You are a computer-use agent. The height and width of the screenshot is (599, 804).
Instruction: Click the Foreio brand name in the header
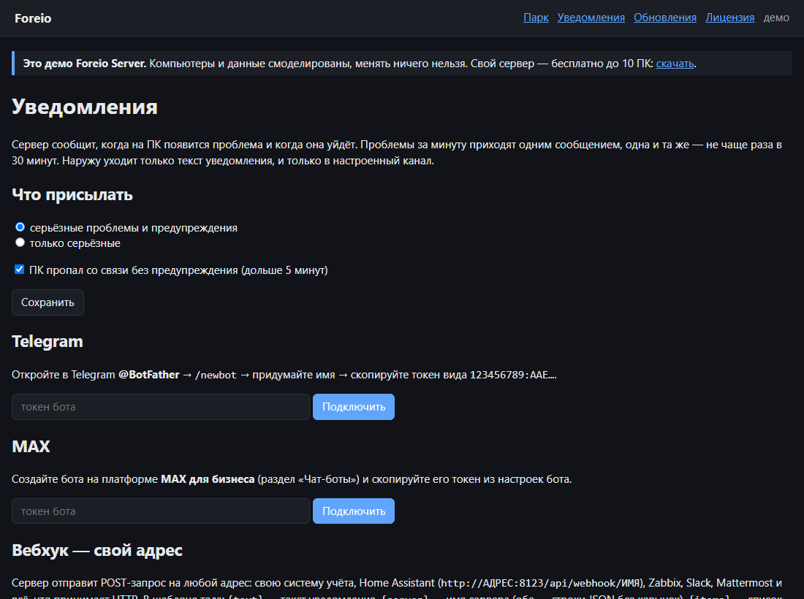[33, 18]
